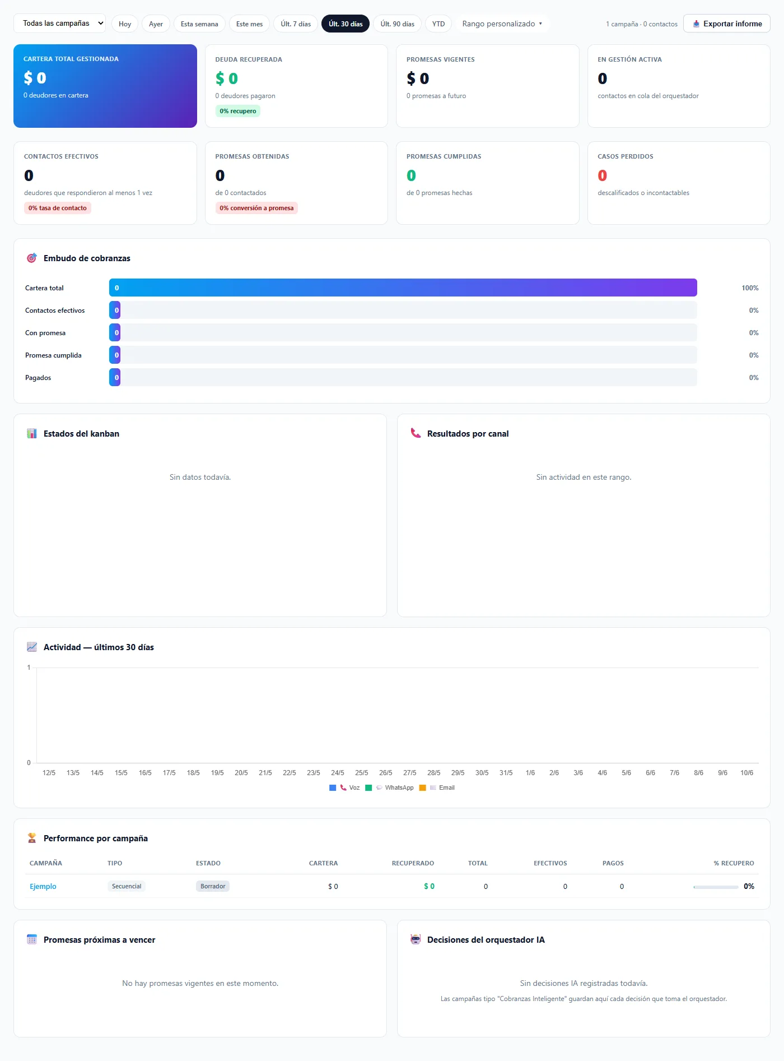This screenshot has width=784, height=1061.
Task: Toggle the Email series in the chart legend
Action: pos(437,787)
